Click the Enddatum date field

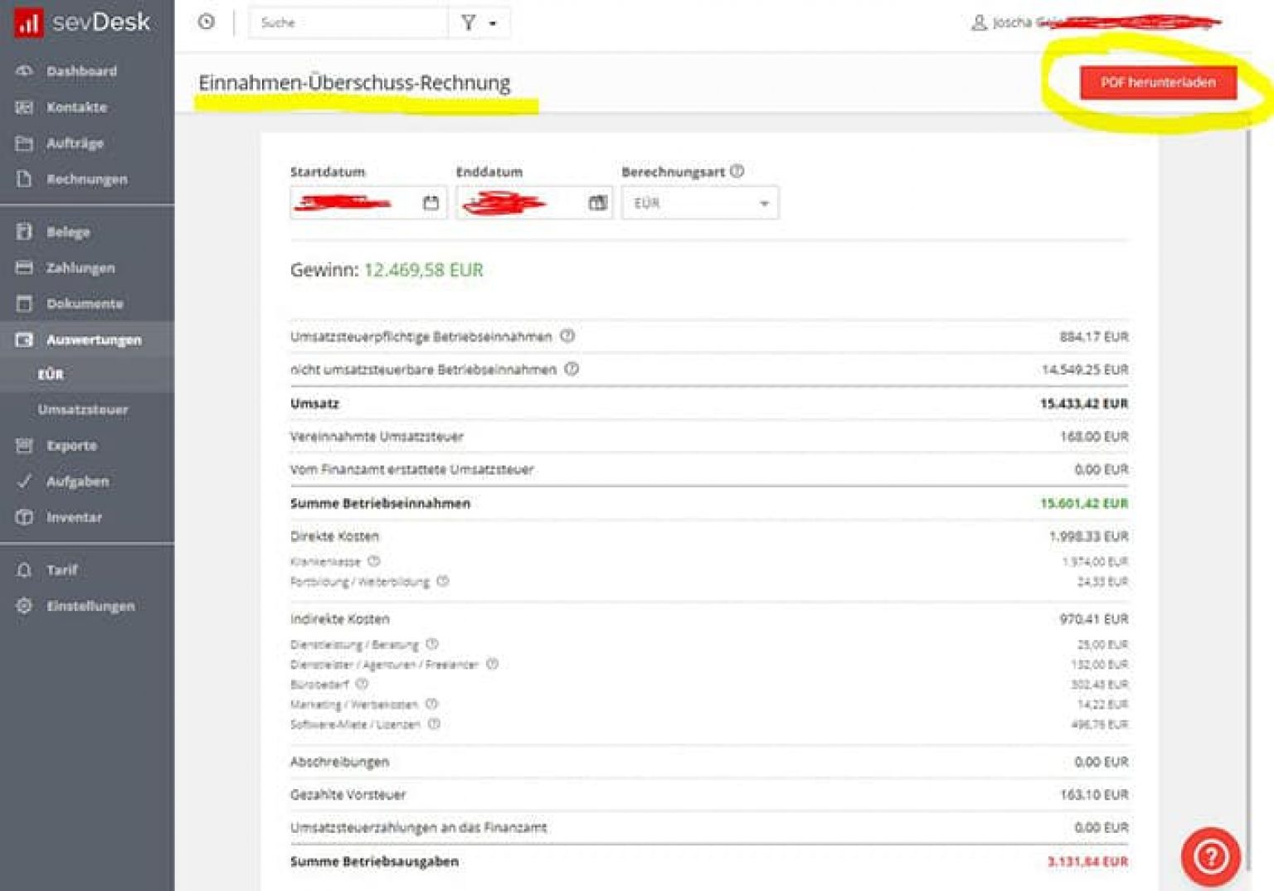click(534, 203)
